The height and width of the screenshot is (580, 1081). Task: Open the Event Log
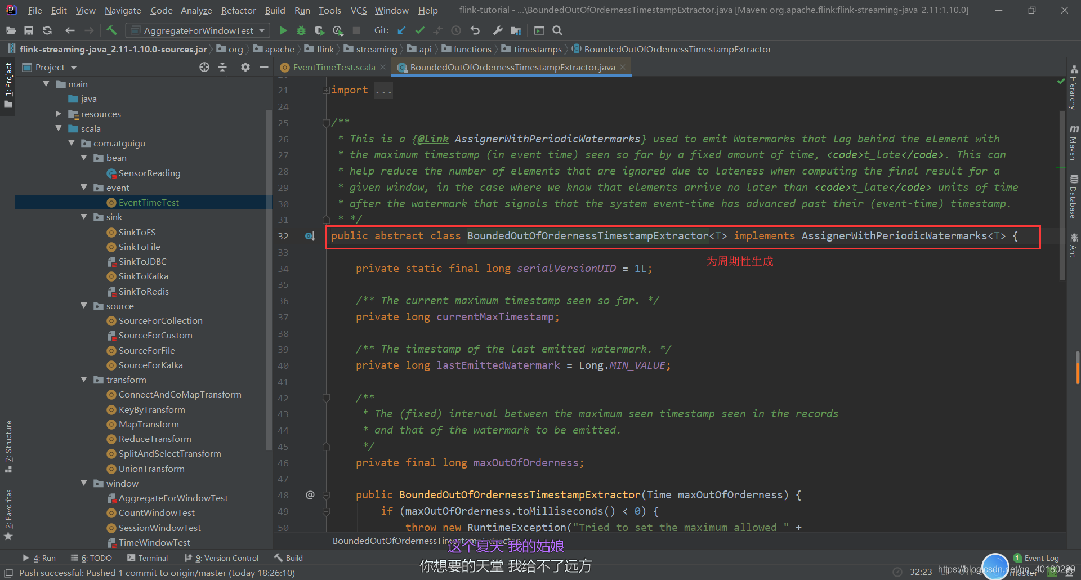1036,558
